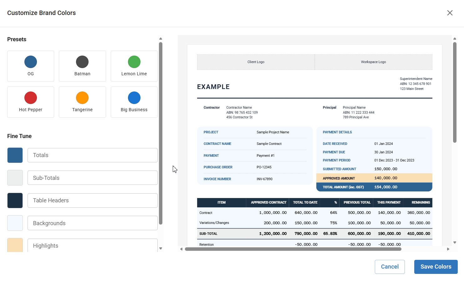Screen dimensions: 464x282
Task: Close the Customize Brand Colors dialog
Action: 450,13
